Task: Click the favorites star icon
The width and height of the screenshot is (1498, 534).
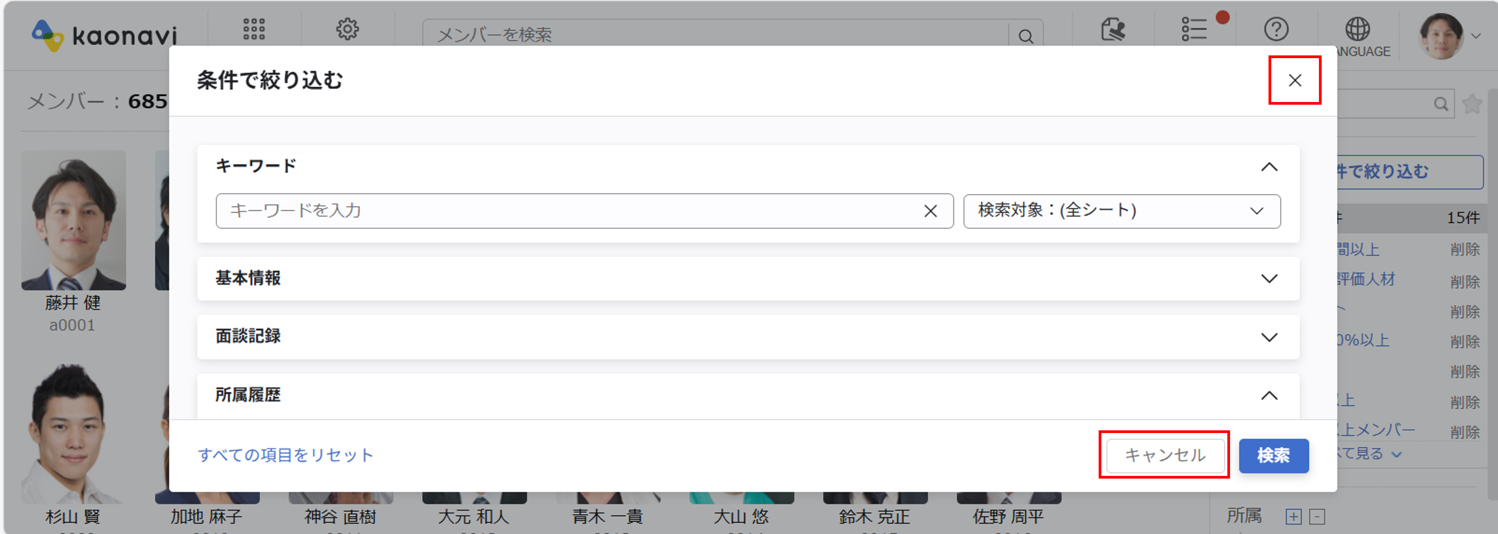Action: [x=1472, y=104]
